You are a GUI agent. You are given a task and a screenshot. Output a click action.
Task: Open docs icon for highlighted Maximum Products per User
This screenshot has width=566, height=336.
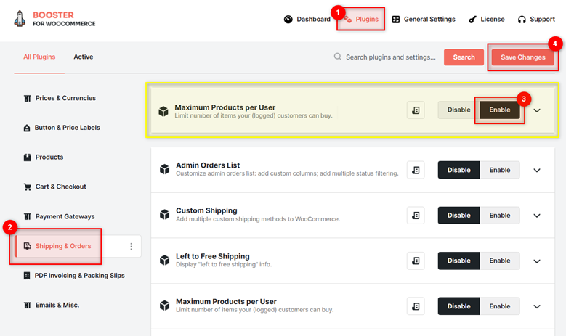click(416, 110)
